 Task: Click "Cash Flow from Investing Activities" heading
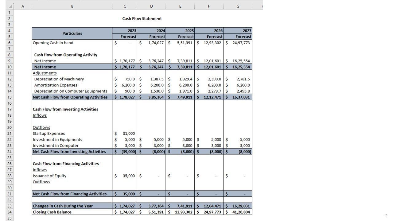pos(65,109)
